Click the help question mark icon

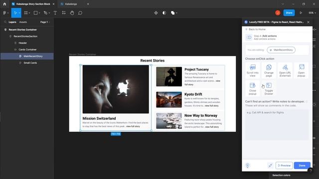310,171
